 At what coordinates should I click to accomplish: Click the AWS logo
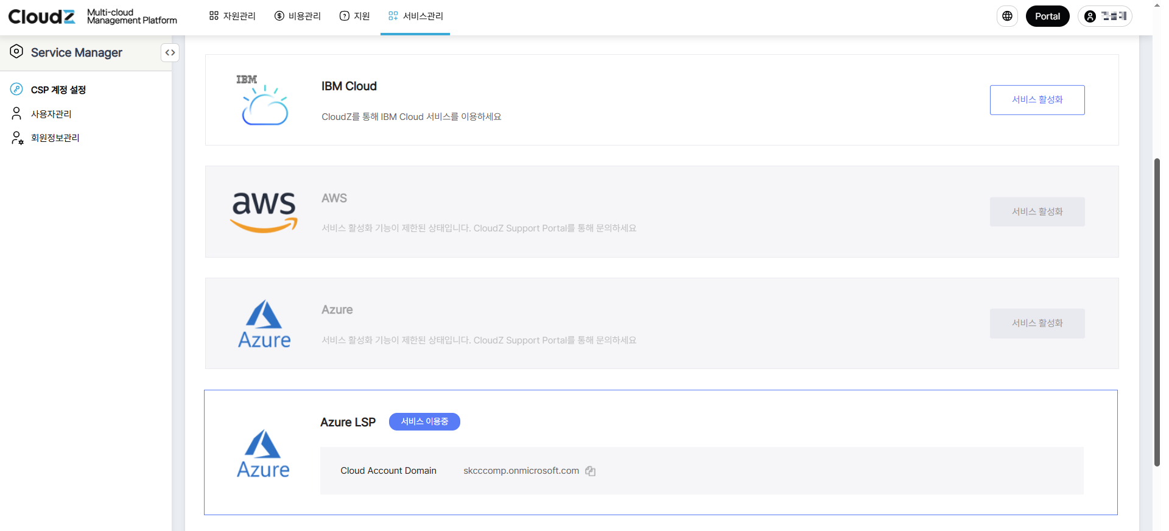click(264, 212)
